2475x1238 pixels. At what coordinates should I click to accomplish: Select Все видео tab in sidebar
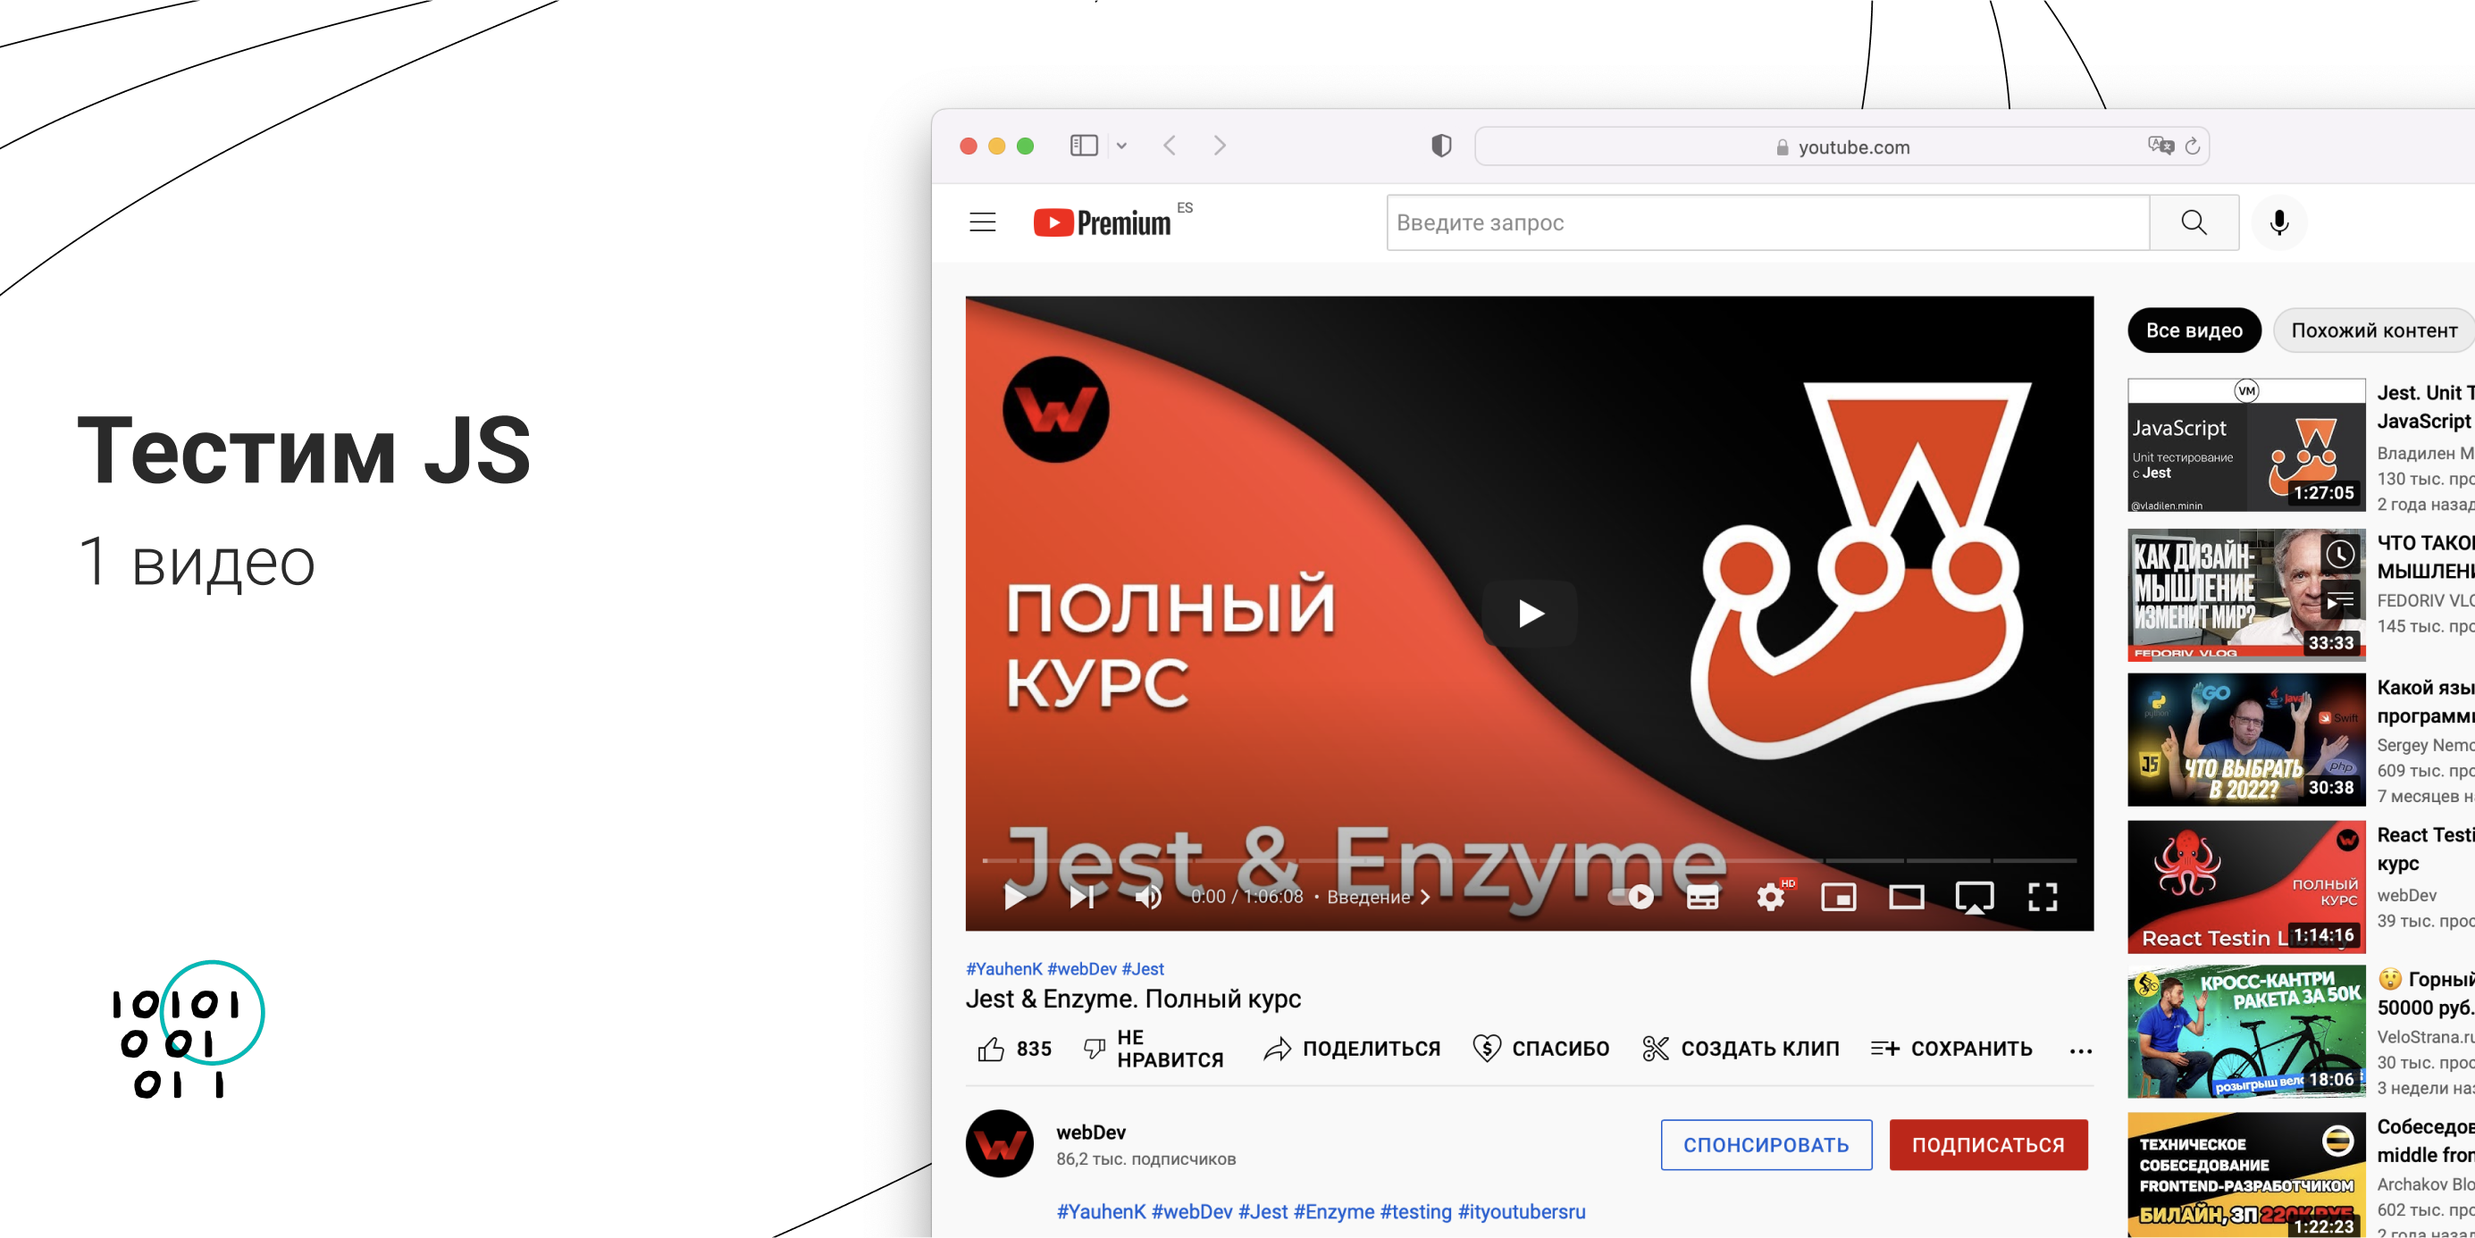point(2194,330)
